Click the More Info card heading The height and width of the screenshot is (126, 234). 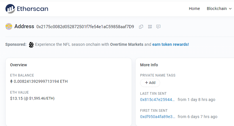(x=149, y=65)
